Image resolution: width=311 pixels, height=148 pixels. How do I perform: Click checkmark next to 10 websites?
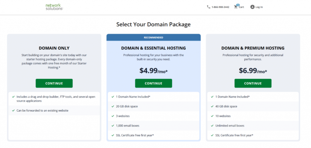(212, 116)
